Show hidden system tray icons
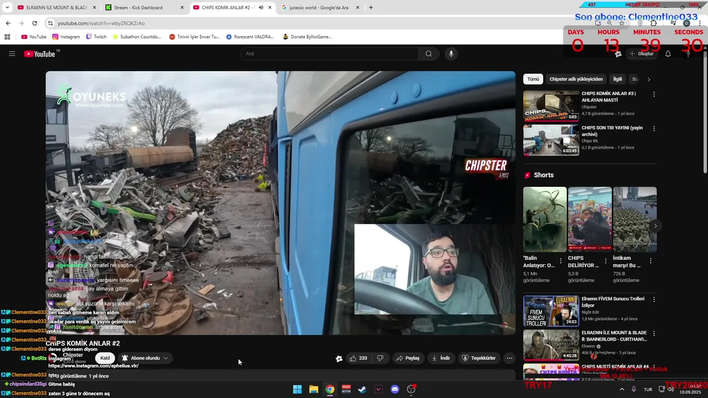 (x=622, y=389)
